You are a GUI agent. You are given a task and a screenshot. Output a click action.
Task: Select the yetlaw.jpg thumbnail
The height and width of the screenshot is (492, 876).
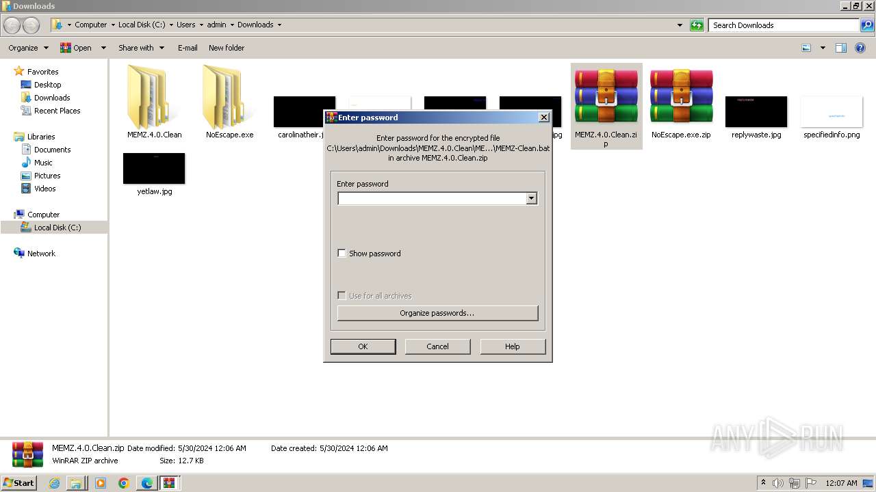point(154,168)
